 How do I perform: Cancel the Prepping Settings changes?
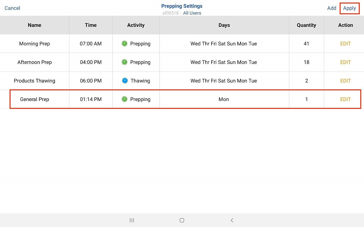(12, 8)
